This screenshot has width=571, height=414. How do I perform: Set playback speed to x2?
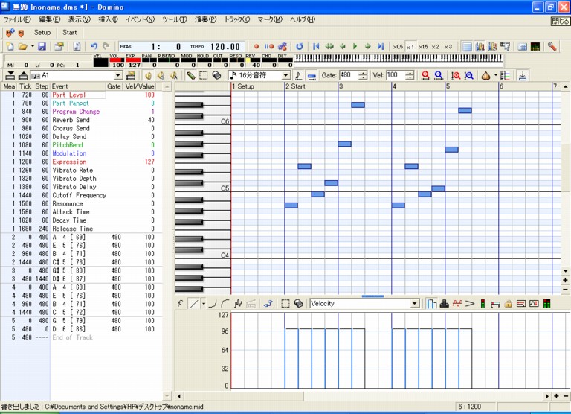click(436, 47)
